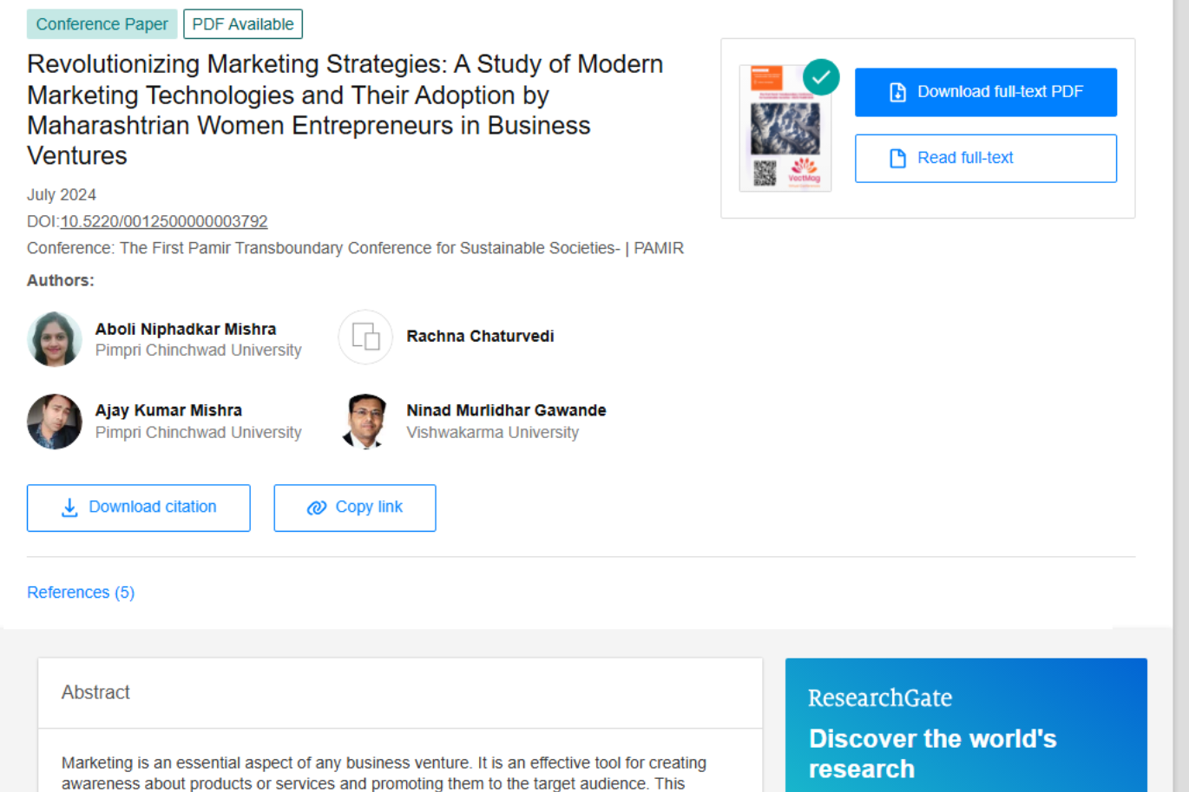Click the download arrow icon in Download citation
The image size is (1189, 792).
(x=69, y=507)
